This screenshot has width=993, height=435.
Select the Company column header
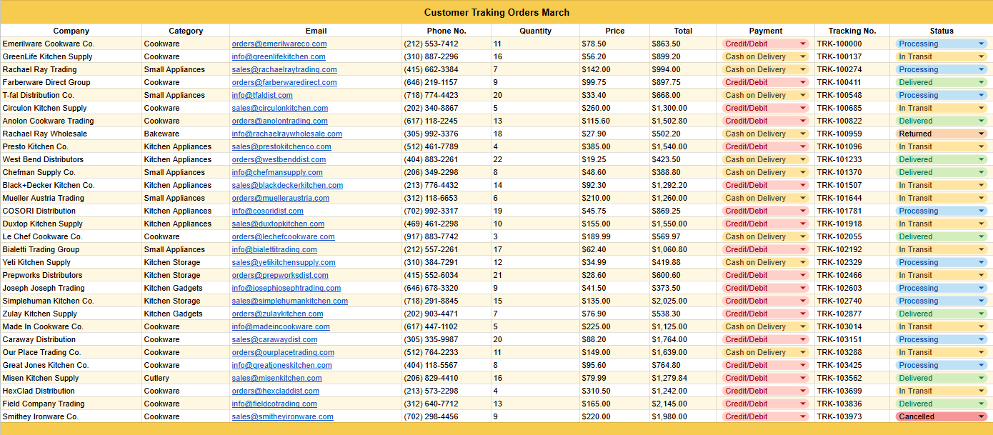tap(71, 31)
